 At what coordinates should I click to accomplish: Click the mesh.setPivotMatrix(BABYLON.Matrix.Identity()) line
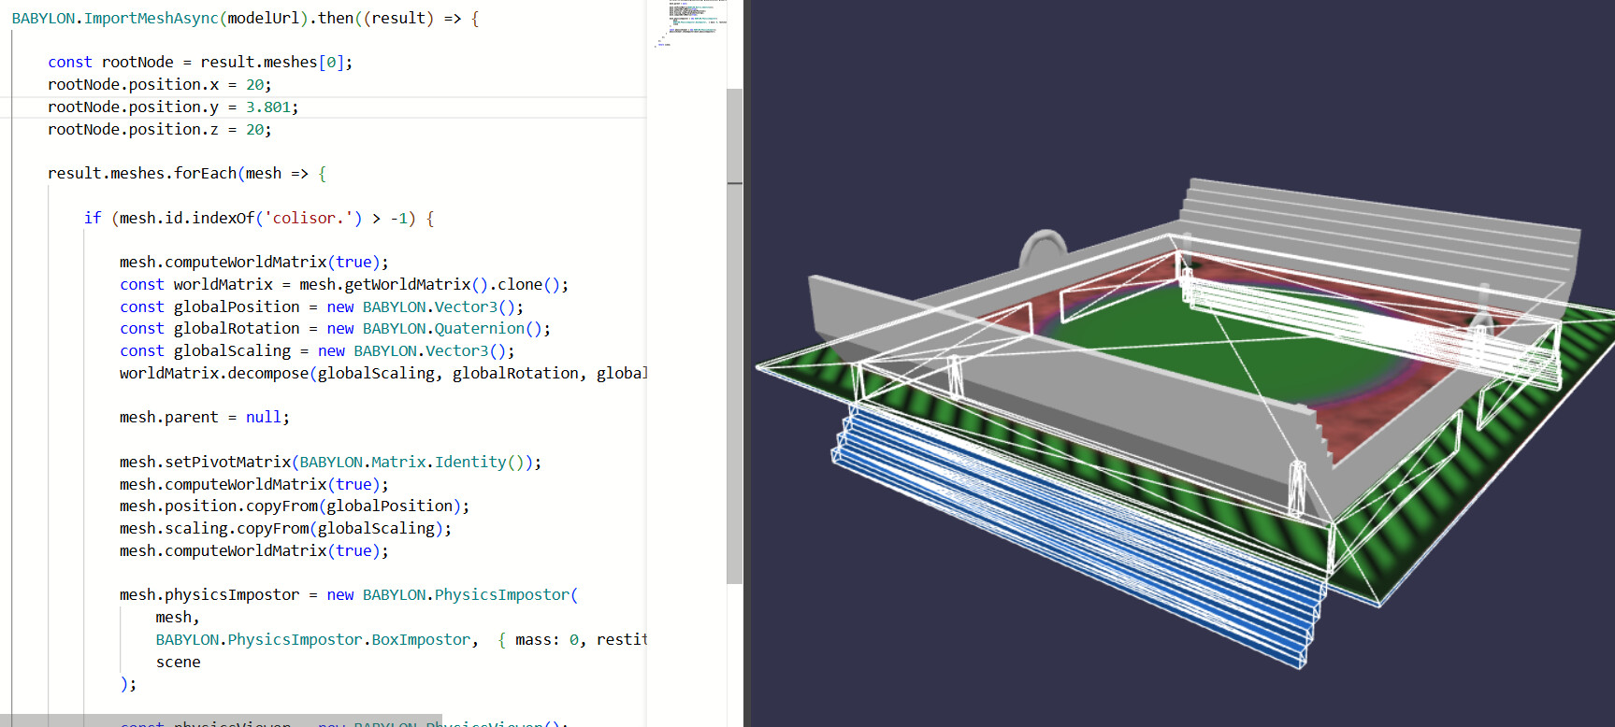(330, 463)
